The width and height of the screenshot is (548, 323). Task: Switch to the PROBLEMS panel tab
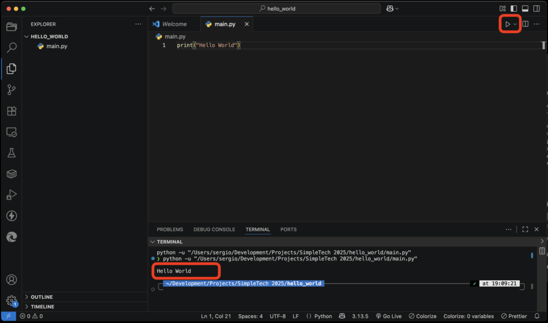click(x=170, y=229)
